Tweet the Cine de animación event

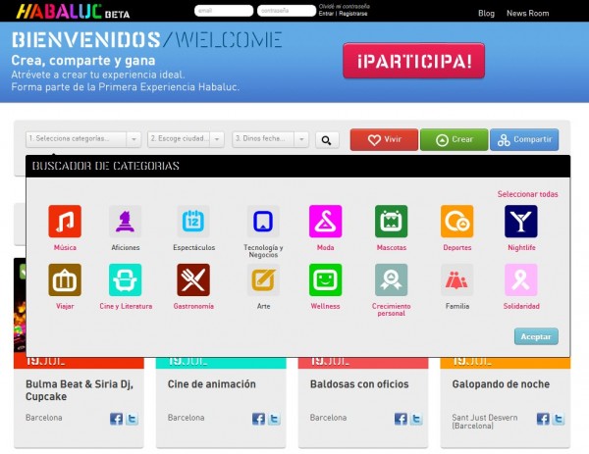click(274, 419)
